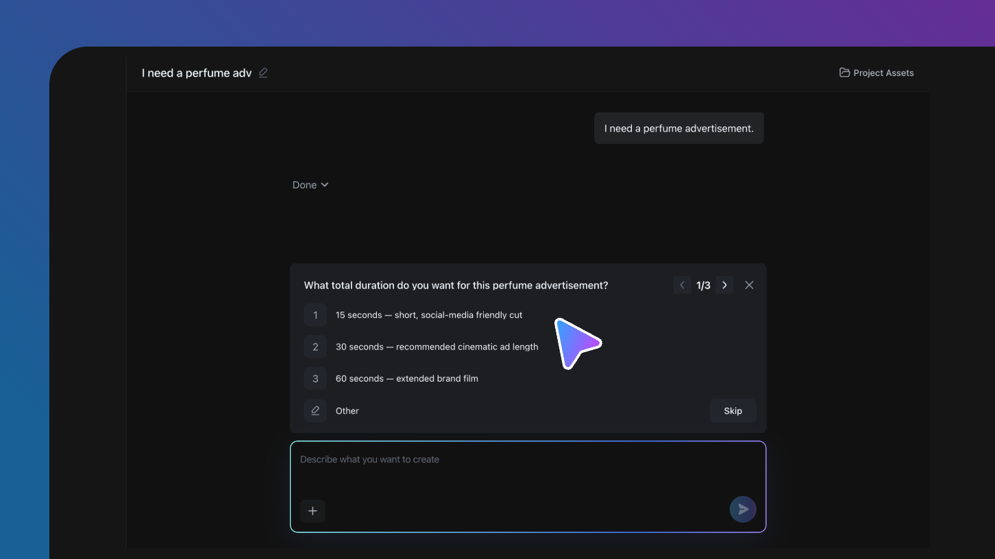Screen dimensions: 995x559
Task: Click the pencil icon beside the project title
Action: point(263,73)
